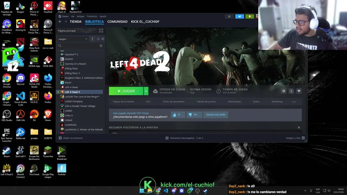The image size is (347, 195).
Task: Click thumbs-down No recommendation button
Action: (x=194, y=115)
